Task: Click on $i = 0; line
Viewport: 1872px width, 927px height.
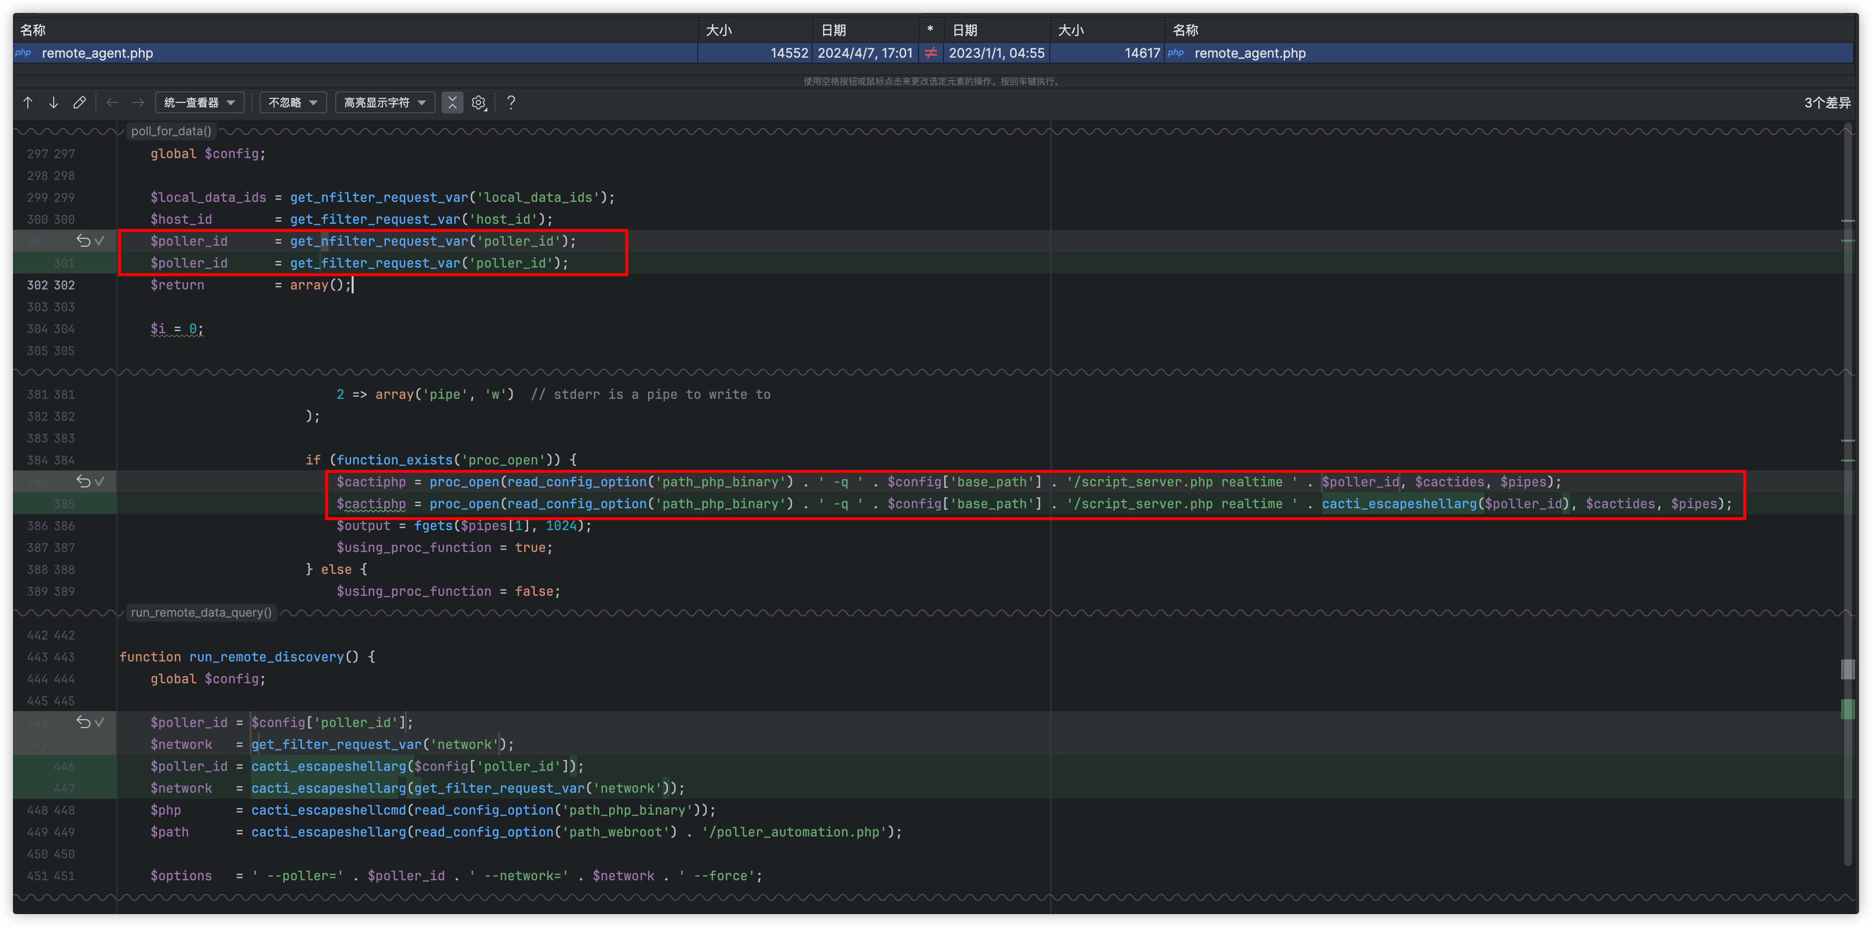Action: (x=177, y=329)
